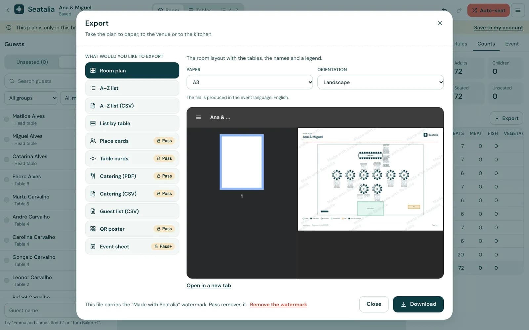The height and width of the screenshot is (330, 529).
Task: Click Save to my account link
Action: pyautogui.click(x=498, y=28)
